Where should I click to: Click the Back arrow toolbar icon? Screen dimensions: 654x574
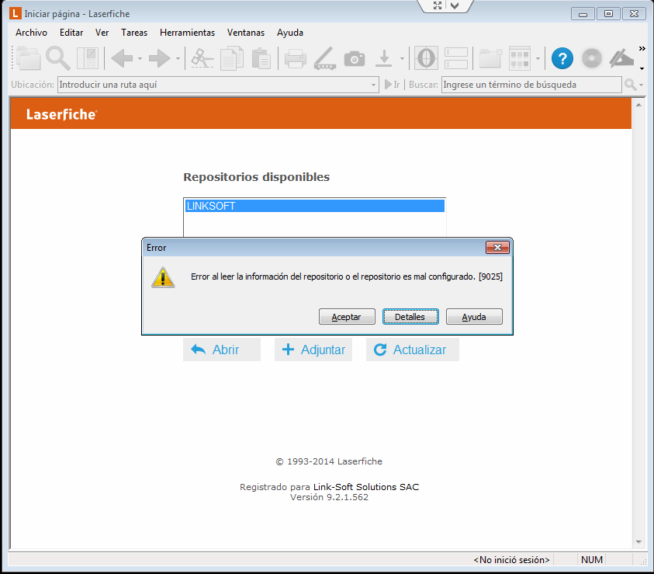coord(122,58)
